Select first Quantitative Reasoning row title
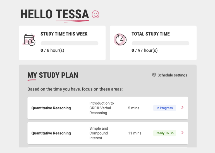This screenshot has height=153, width=215. pyautogui.click(x=51, y=108)
